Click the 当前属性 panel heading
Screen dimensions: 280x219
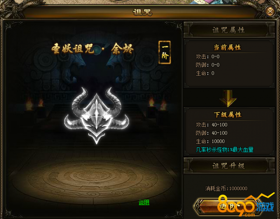coord(228,47)
